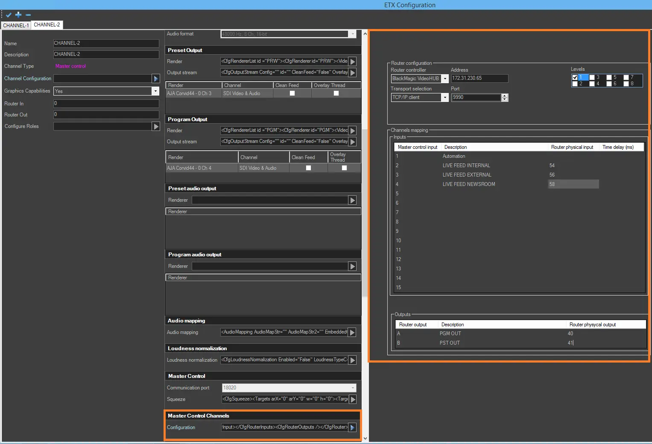Open Audio mapping arrow button
652x444 pixels.
[352, 333]
